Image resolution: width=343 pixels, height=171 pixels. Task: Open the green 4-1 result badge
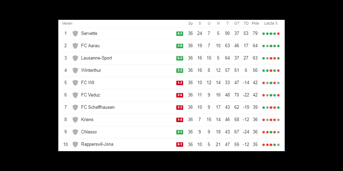pos(180,34)
